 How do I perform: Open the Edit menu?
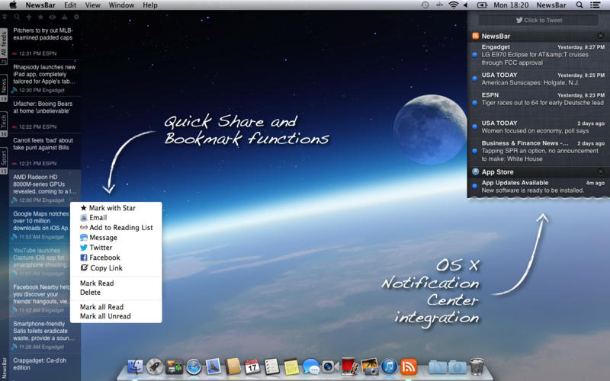coord(70,5)
